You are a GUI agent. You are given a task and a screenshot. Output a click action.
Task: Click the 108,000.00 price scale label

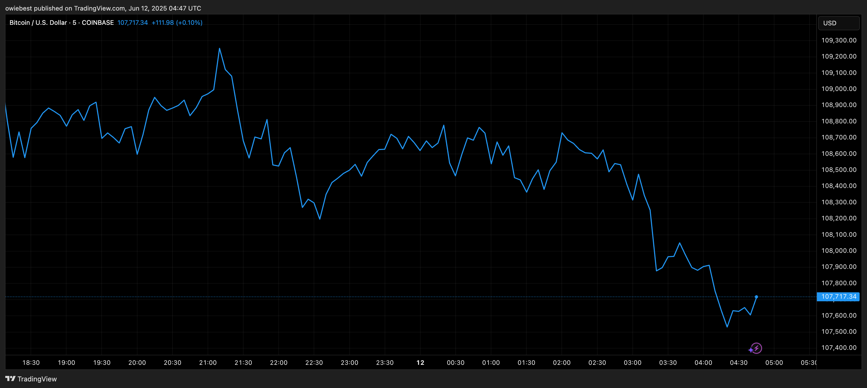coord(839,250)
